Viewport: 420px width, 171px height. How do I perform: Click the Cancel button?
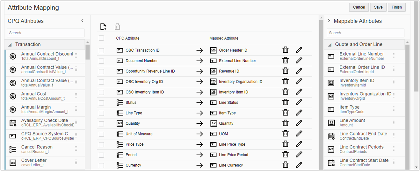[x=359, y=7]
